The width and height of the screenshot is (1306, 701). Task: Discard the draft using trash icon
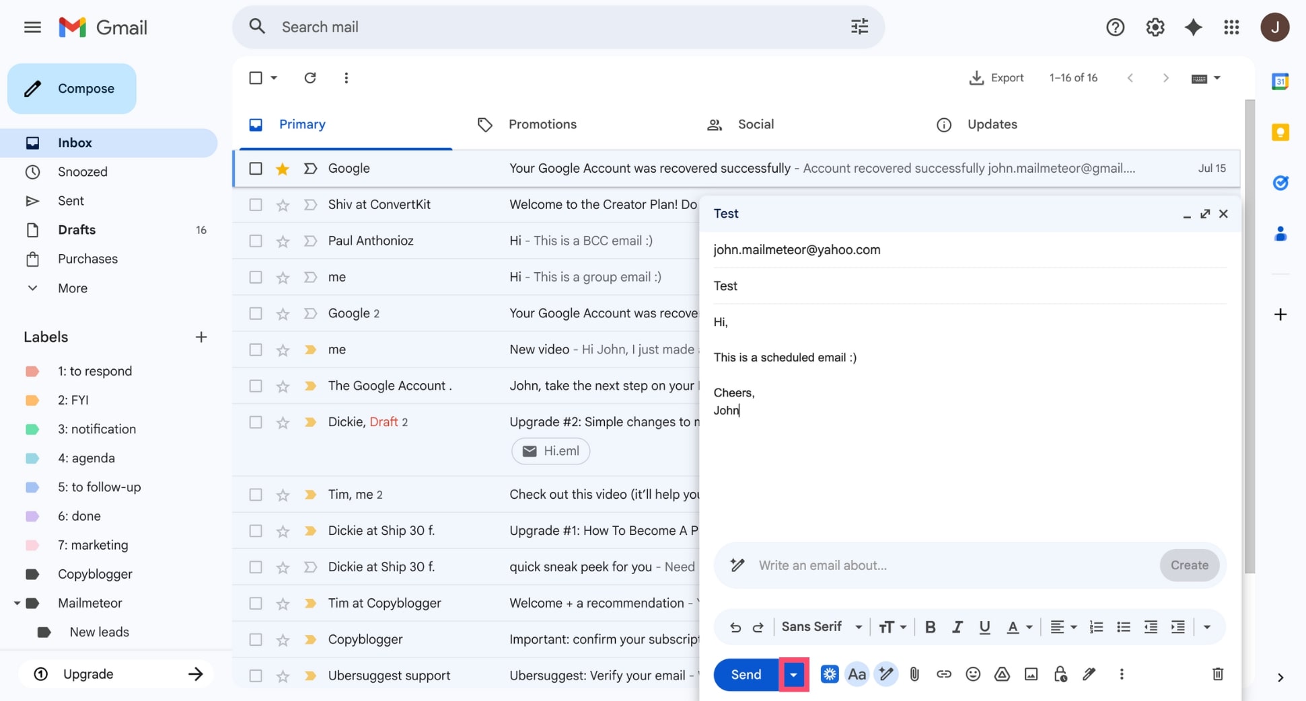pos(1217,674)
